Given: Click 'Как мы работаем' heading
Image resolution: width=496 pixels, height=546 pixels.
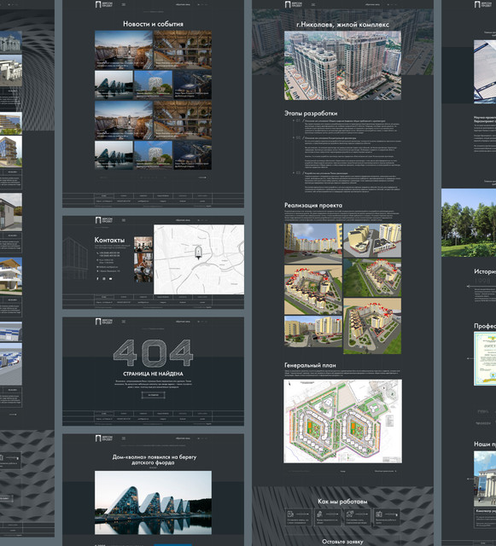Looking at the screenshot, I should click(342, 502).
